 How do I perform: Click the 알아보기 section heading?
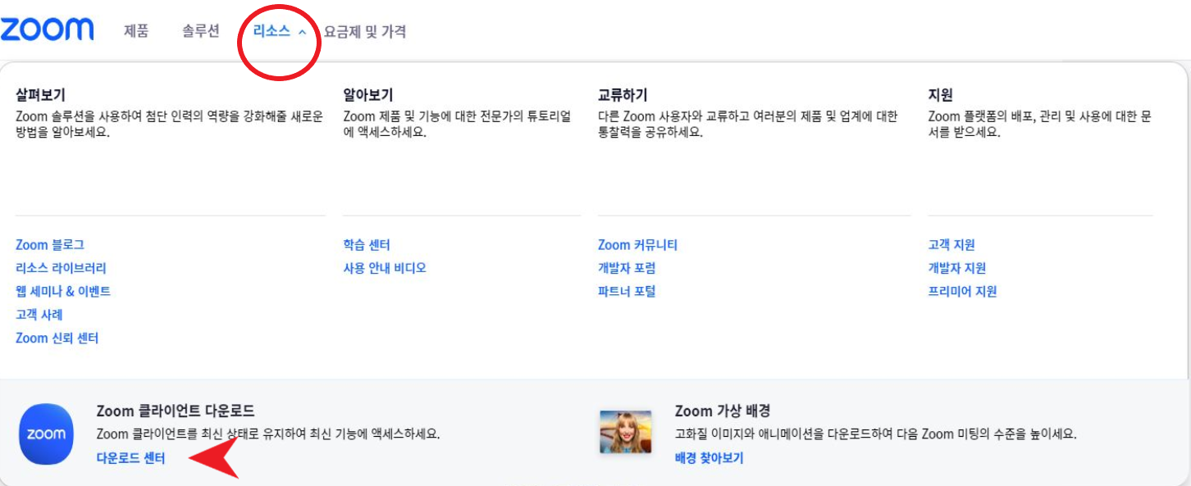pyautogui.click(x=368, y=95)
